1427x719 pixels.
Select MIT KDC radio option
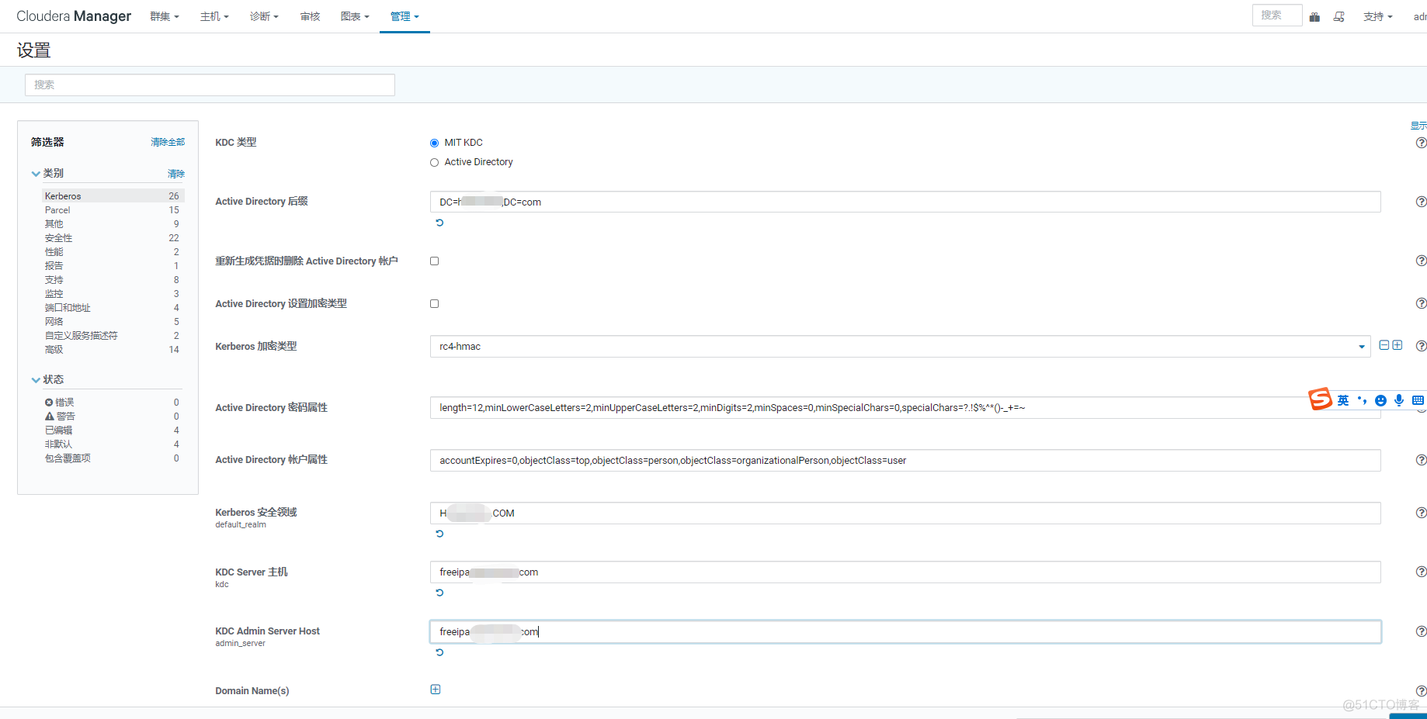(x=434, y=143)
